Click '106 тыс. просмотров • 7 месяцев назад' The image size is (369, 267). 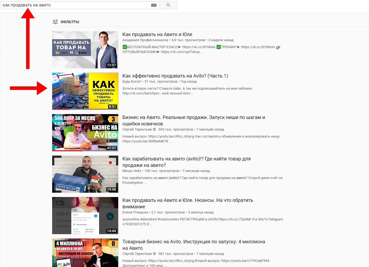(x=177, y=171)
